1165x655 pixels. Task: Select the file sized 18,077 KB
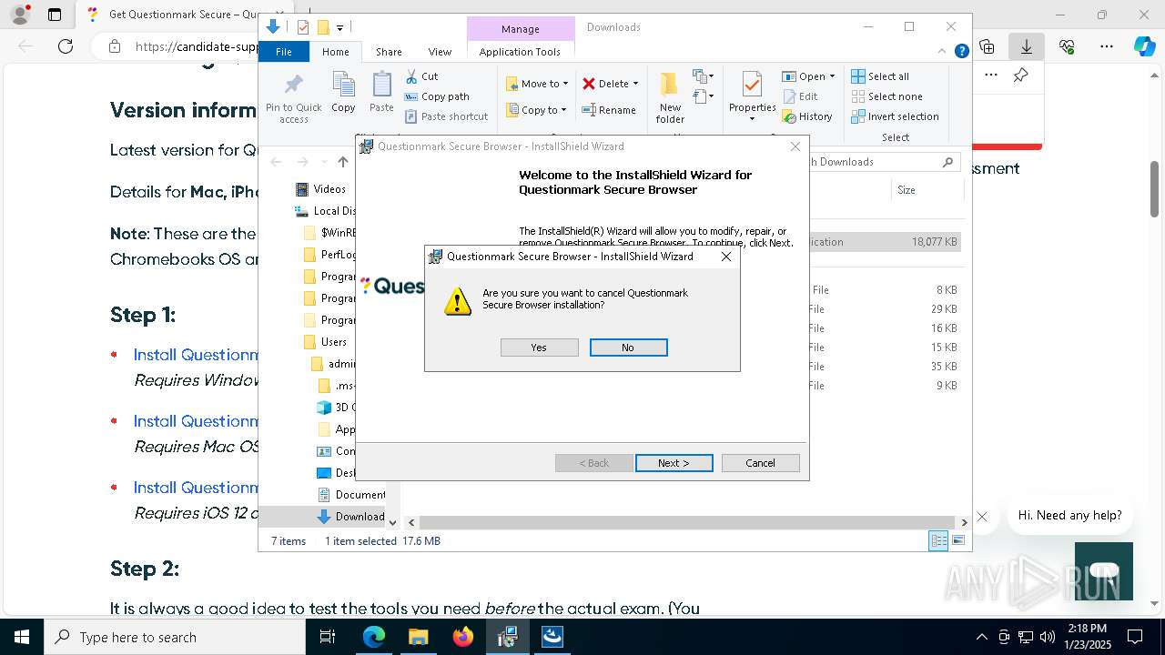click(883, 242)
